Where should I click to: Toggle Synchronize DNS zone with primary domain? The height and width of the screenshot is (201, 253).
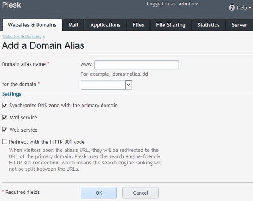tap(5, 106)
